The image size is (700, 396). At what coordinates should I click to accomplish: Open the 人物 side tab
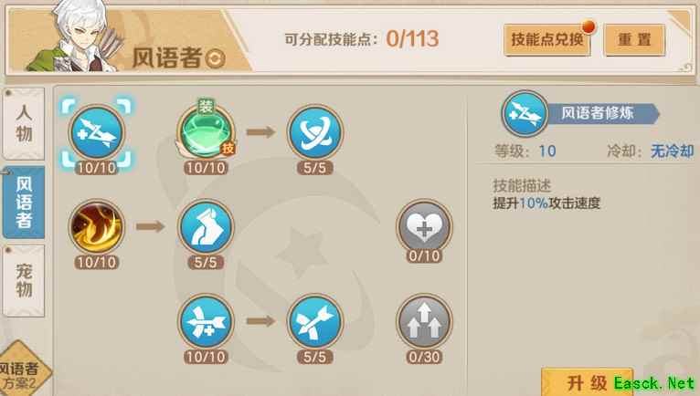24,123
